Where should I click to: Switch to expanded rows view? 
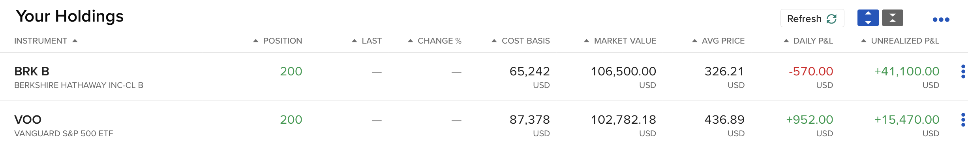click(868, 18)
